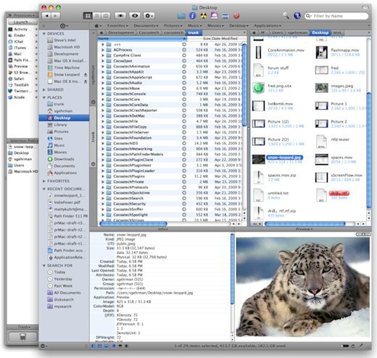Toggle the path navigator toolbar button
Screen dimensions: 377x358
120,16
